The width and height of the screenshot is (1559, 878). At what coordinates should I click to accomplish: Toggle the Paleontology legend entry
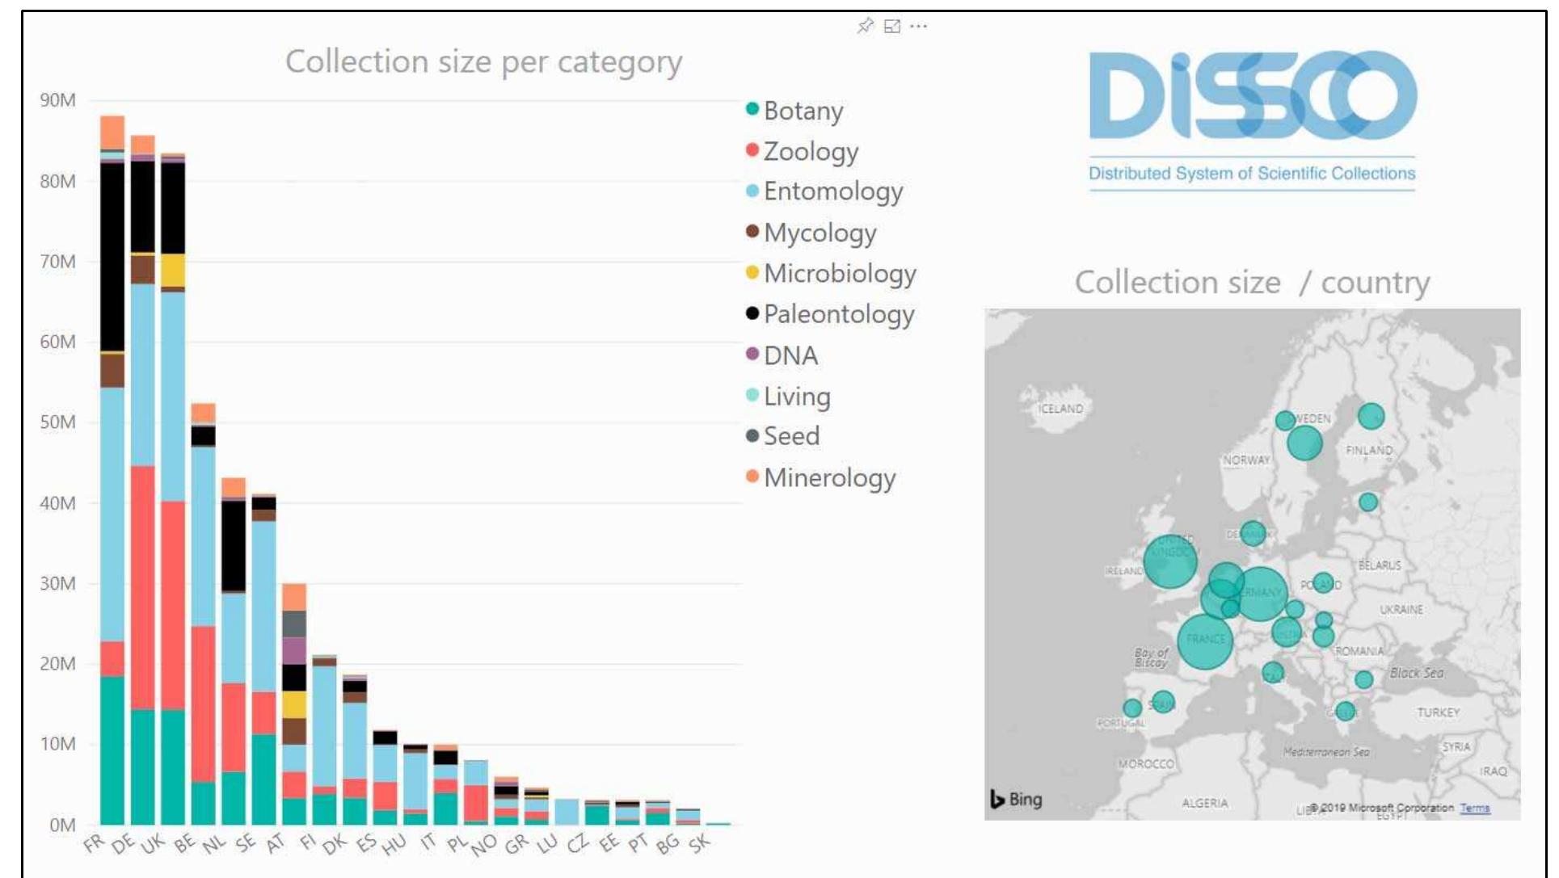754,315
